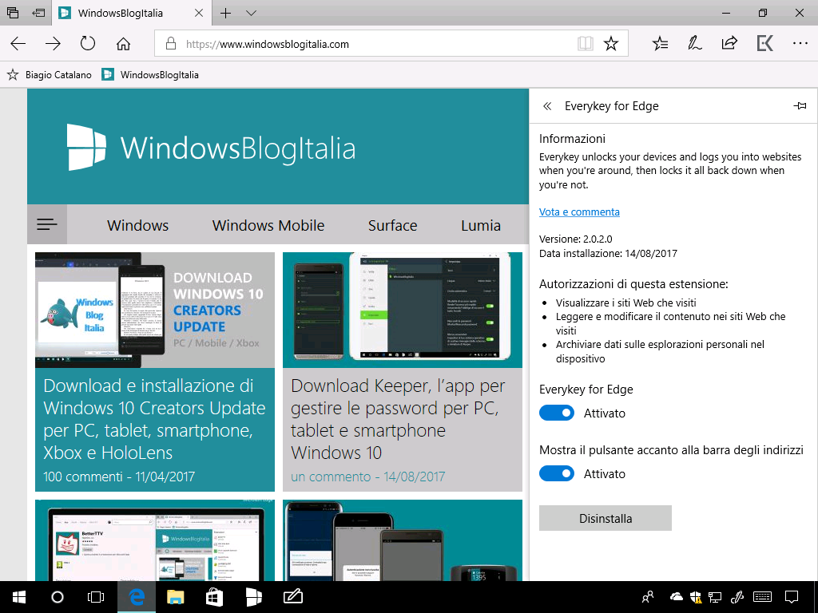The width and height of the screenshot is (818, 613).
Task: Click the OneDrive cloud tray icon
Action: tap(676, 597)
